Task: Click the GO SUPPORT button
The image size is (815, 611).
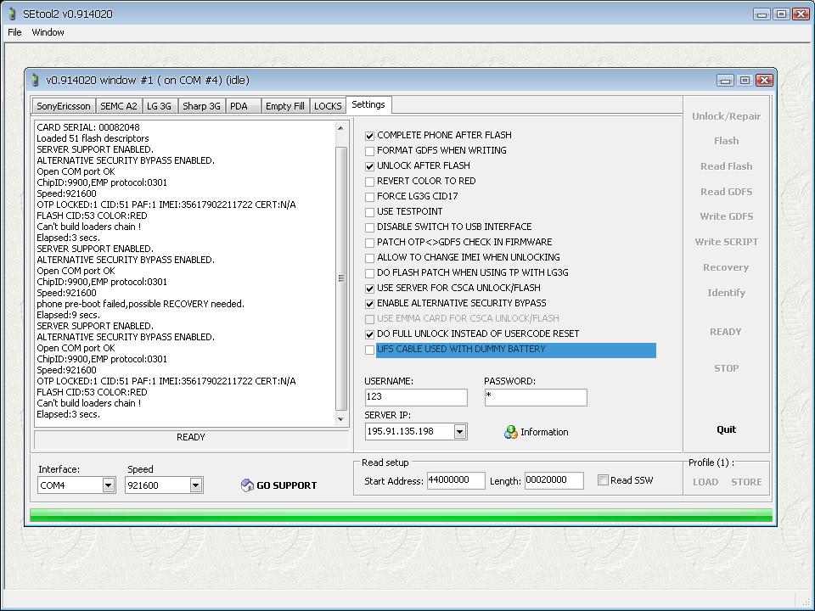Action: [279, 485]
